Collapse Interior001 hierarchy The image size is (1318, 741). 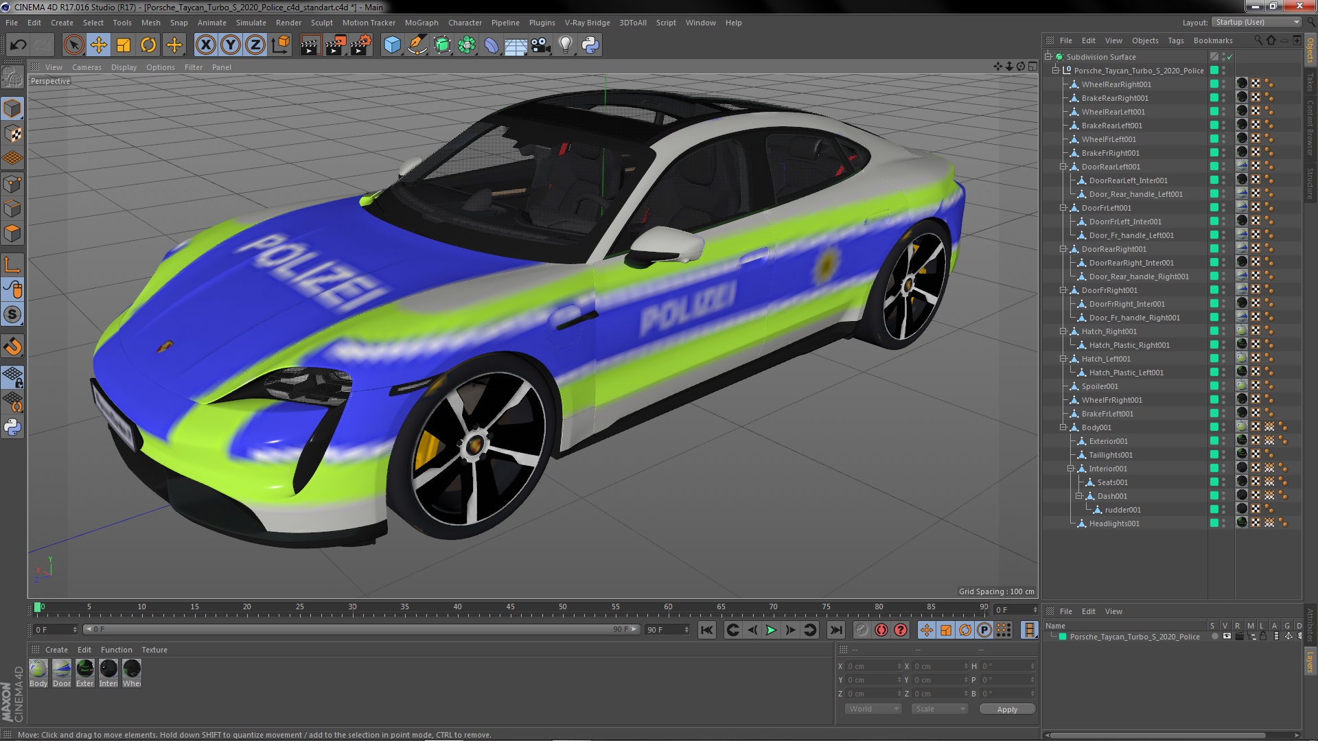point(1071,469)
